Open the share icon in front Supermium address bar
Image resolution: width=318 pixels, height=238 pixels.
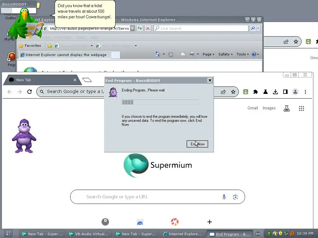(x=223, y=92)
